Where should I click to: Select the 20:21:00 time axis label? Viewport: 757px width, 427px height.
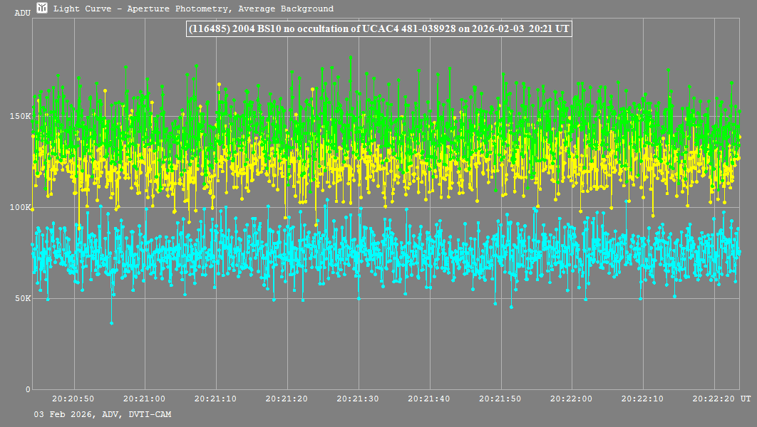click(x=145, y=400)
